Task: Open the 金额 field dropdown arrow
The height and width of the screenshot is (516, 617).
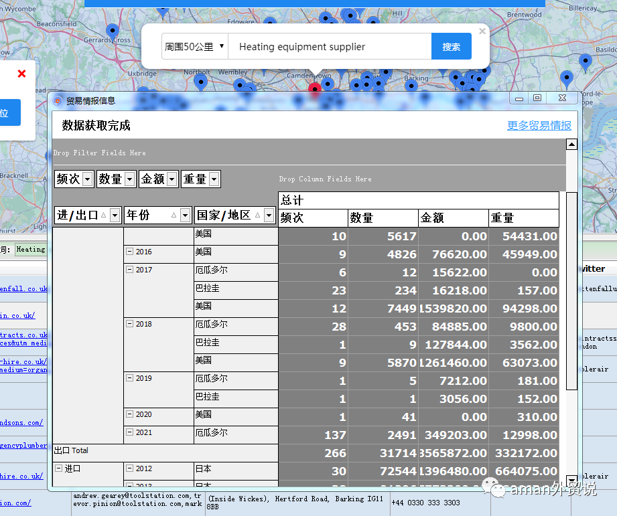Action: point(172,179)
